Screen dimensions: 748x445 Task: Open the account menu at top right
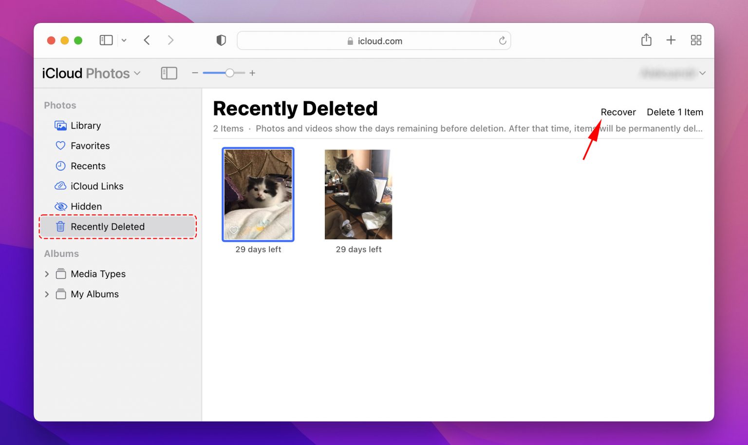(x=702, y=73)
